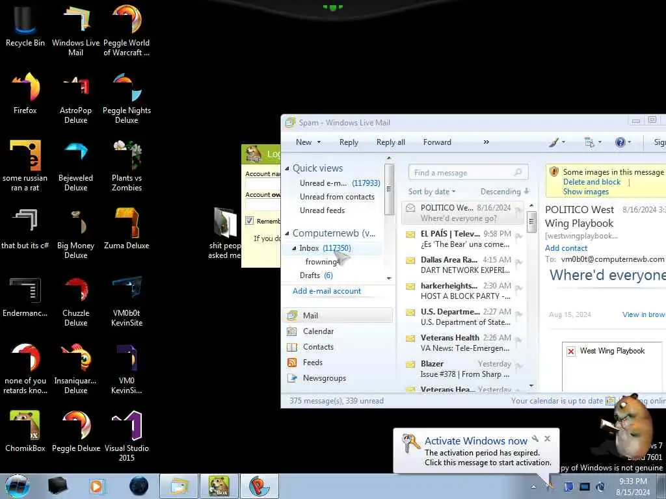Collapse the Quick views section
Image resolution: width=666 pixels, height=499 pixels.
(x=287, y=168)
